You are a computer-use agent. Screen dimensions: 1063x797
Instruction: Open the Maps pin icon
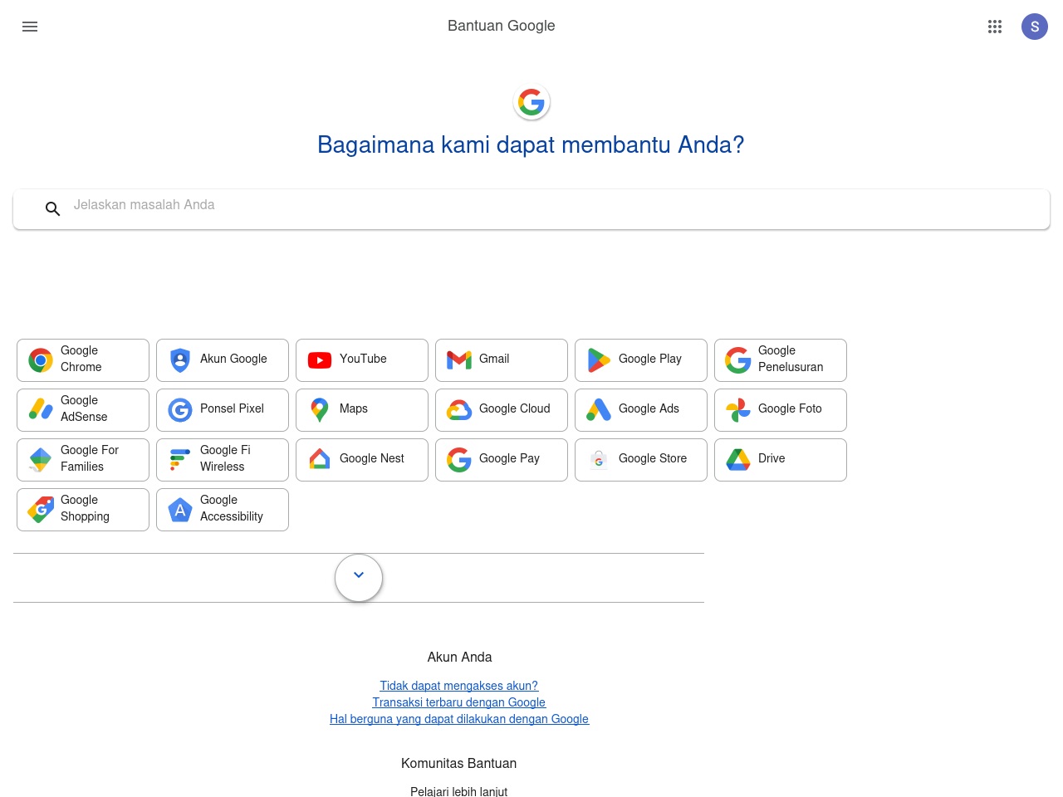[320, 410]
